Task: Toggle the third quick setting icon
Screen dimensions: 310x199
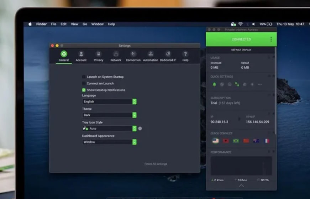Action: tap(229, 84)
